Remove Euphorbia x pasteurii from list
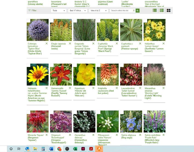194x152 pixels. tap(140, 43)
